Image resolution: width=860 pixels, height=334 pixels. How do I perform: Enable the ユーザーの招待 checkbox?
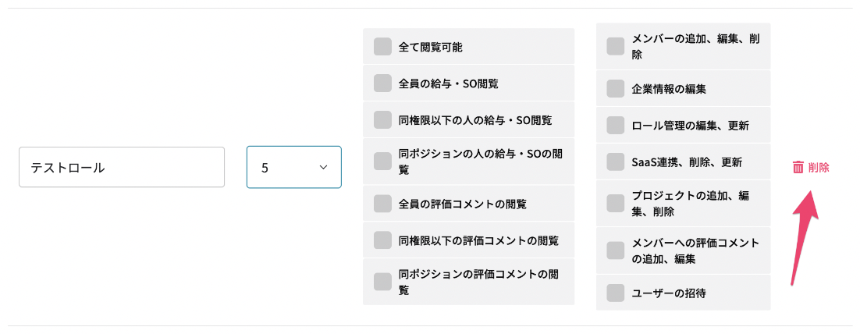tap(616, 293)
